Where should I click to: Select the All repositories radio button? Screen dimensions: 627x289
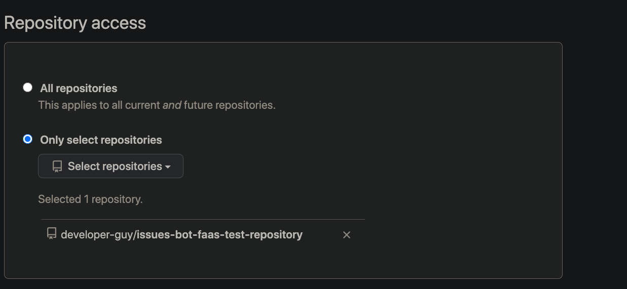tap(28, 88)
